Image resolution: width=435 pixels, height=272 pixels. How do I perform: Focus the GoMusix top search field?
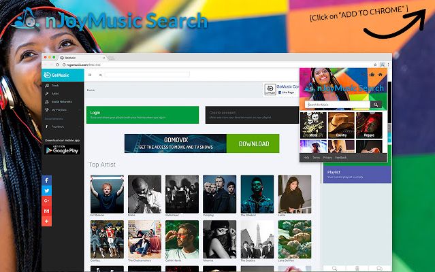pyautogui.click(x=147, y=75)
